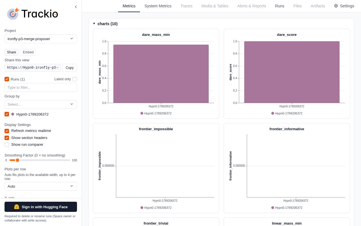Enable the Latest only checkbox
This screenshot has width=361, height=226.
click(x=75, y=79)
